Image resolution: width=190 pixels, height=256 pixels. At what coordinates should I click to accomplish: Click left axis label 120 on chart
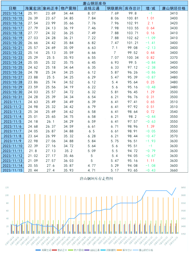(x=7, y=187)
